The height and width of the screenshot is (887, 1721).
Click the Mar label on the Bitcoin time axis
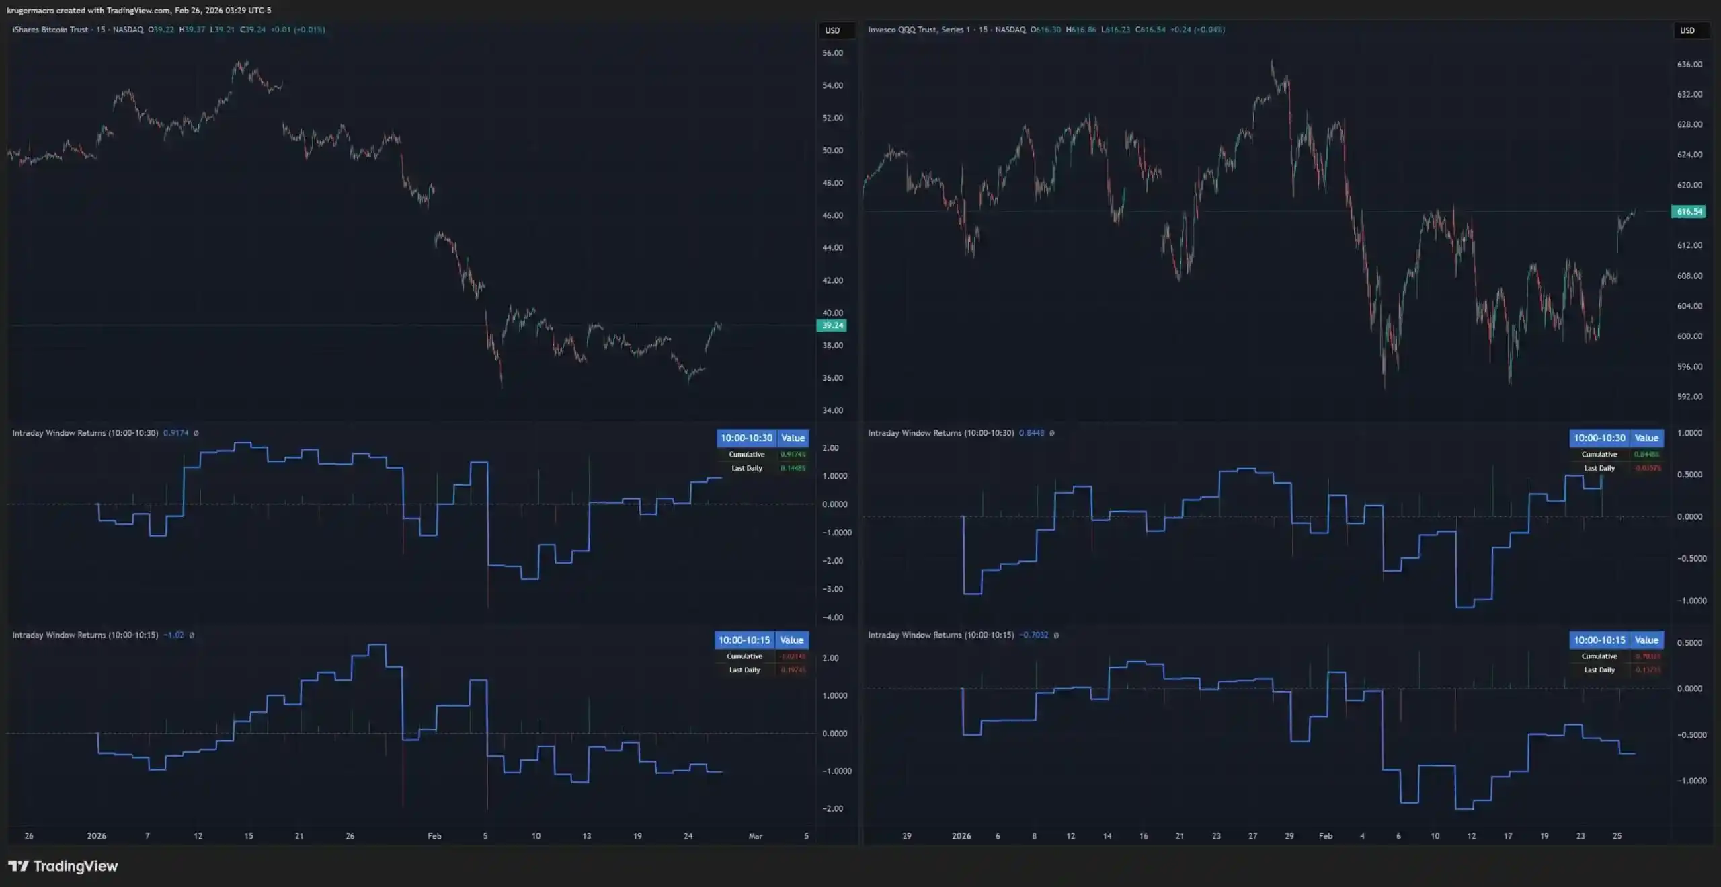coord(756,836)
